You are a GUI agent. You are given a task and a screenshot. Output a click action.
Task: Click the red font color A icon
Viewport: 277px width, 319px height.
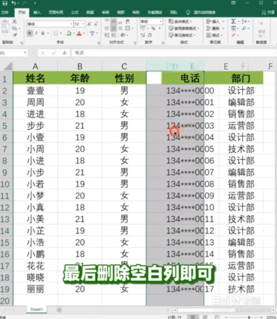79,33
